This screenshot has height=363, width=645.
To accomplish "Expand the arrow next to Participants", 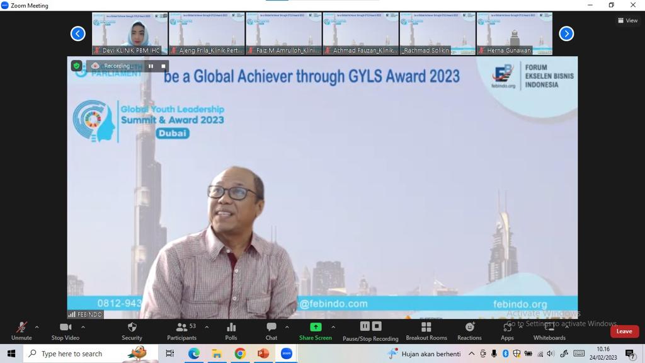I will [x=207, y=327].
